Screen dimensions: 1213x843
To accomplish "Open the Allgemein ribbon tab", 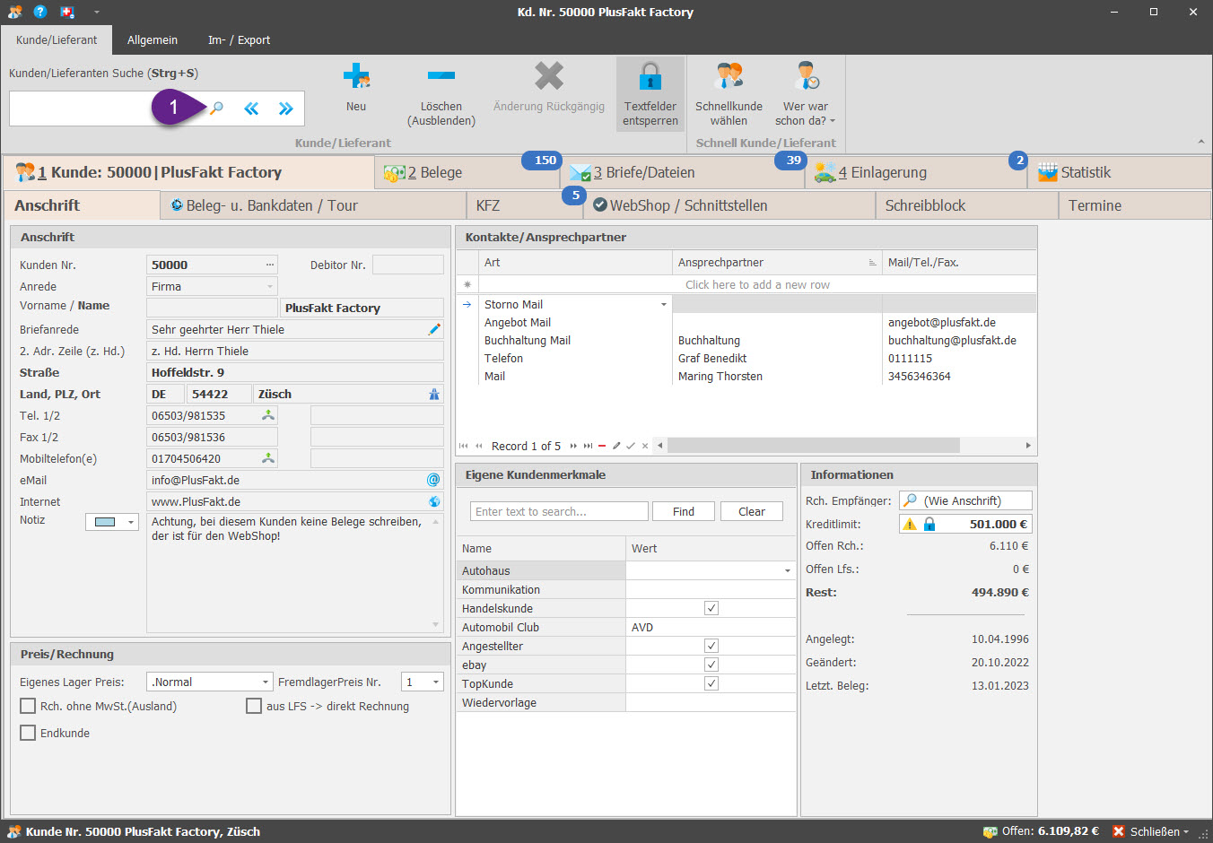I will 153,40.
